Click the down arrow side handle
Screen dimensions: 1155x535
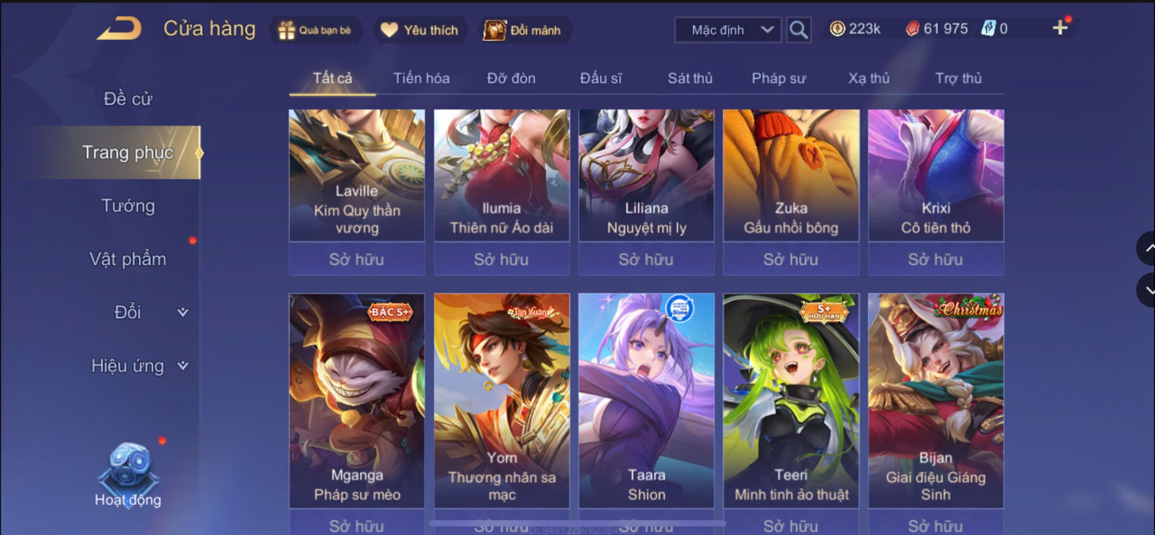click(1146, 290)
